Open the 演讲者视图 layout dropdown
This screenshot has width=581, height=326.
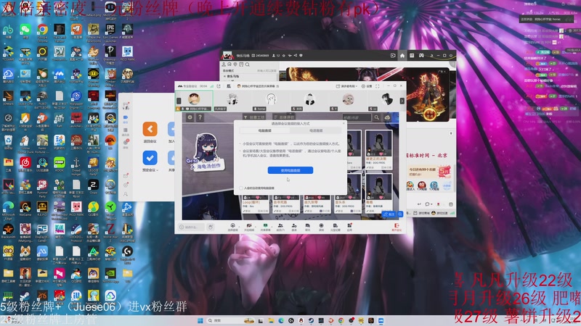[x=346, y=86]
